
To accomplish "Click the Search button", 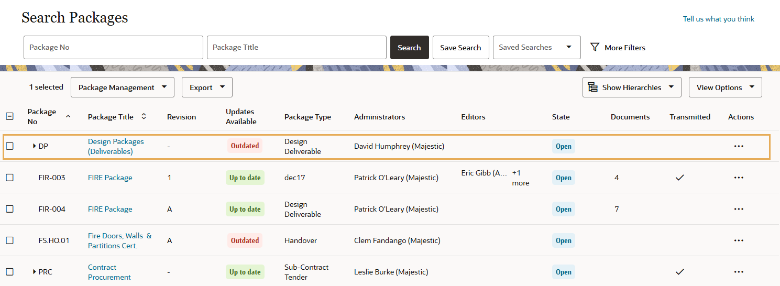I will pyautogui.click(x=409, y=47).
